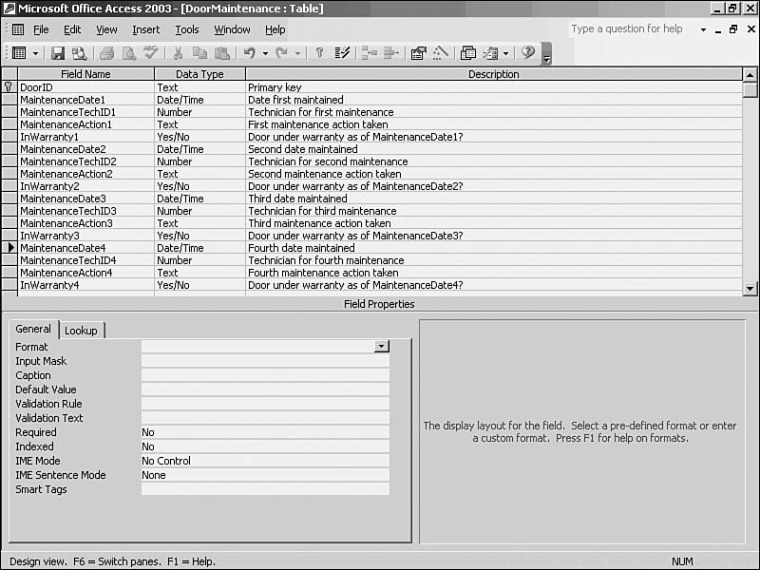Click the InWarranty1 field name cell
This screenshot has height=570, width=760.
coord(84,137)
